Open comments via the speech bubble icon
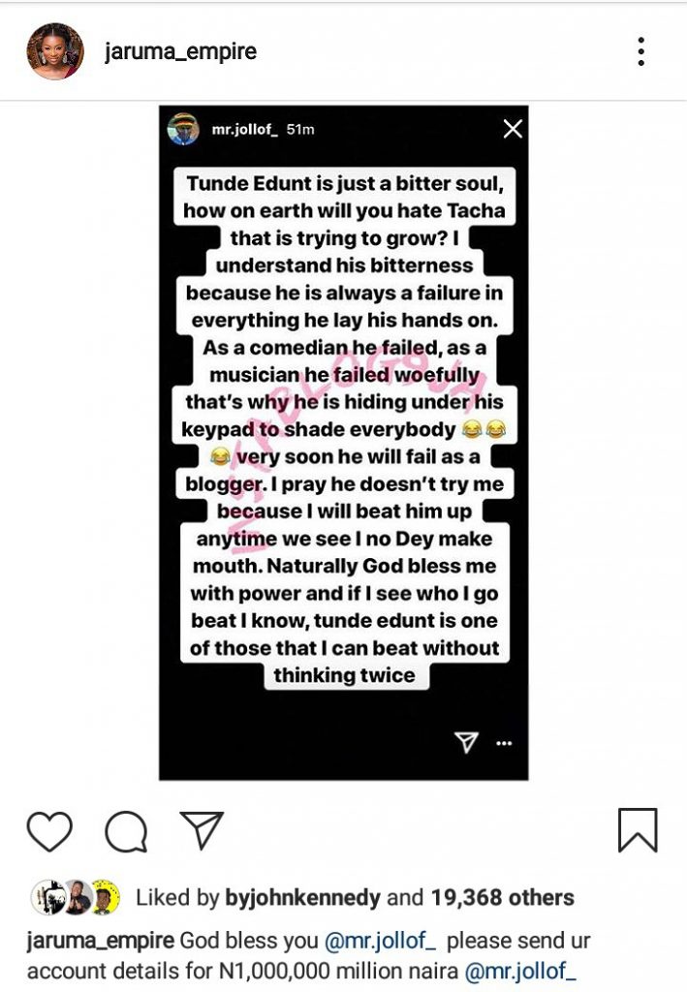The height and width of the screenshot is (992, 687). 126,832
